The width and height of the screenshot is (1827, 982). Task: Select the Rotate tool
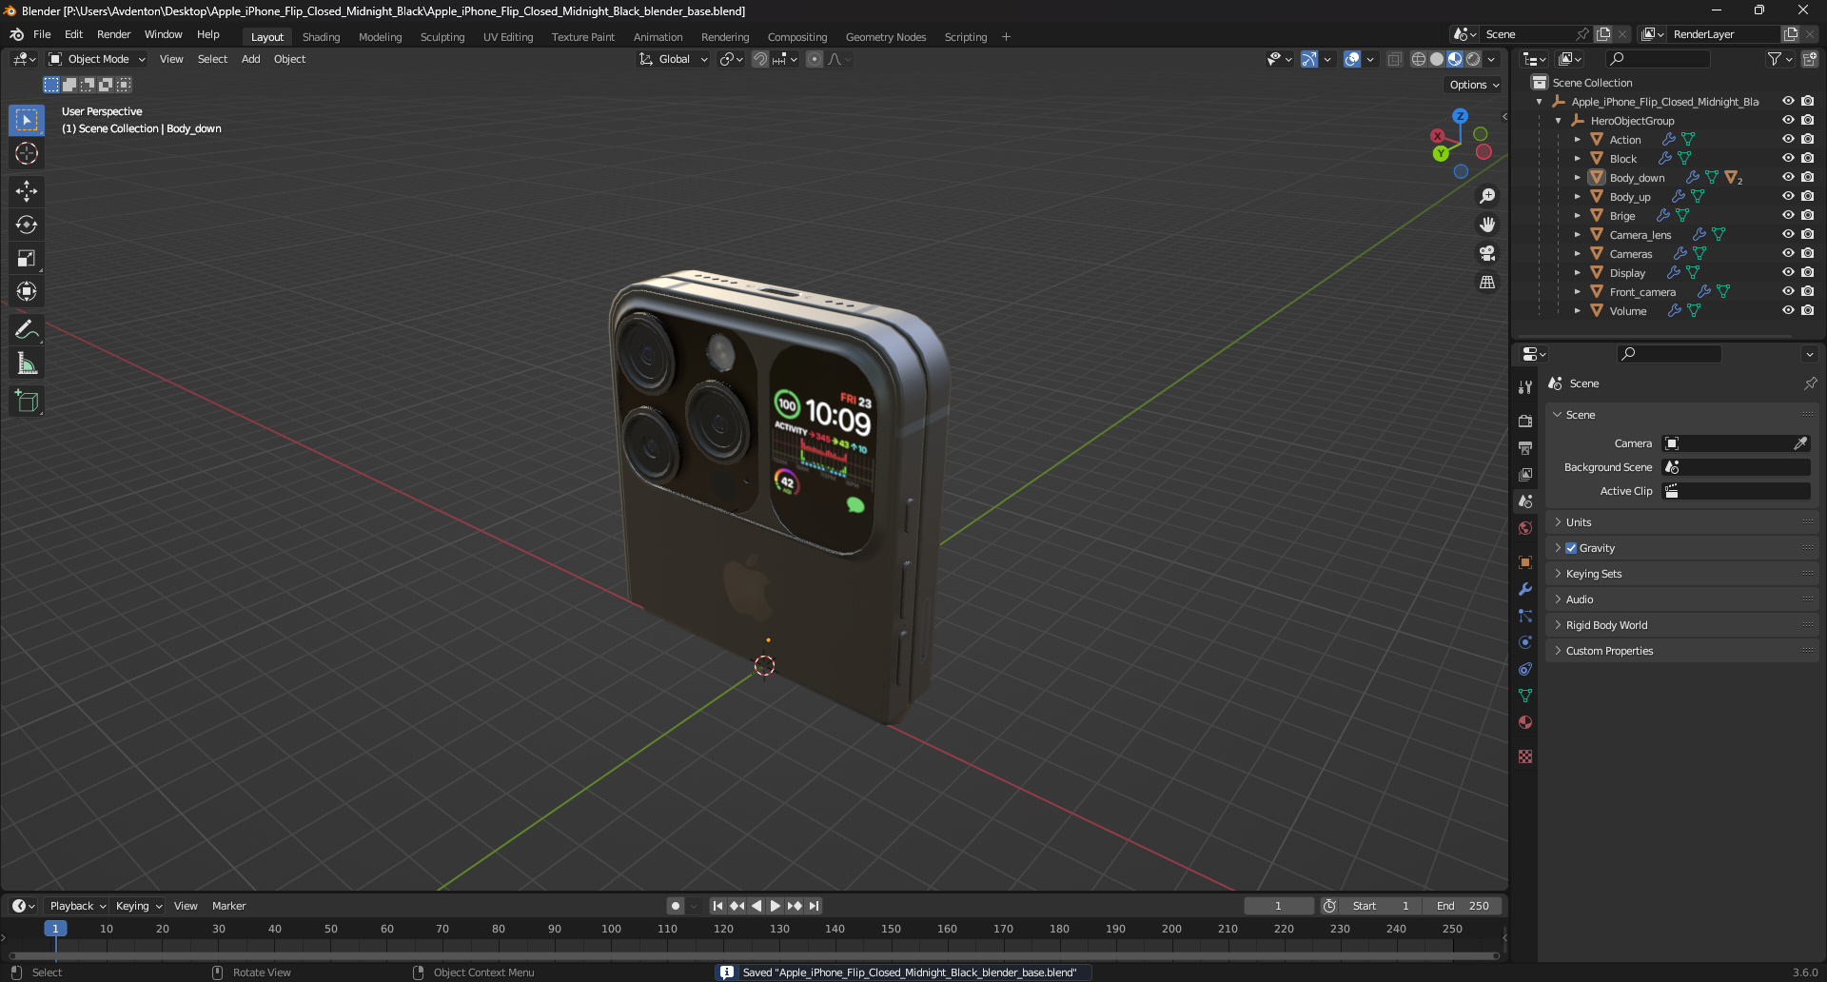(27, 225)
